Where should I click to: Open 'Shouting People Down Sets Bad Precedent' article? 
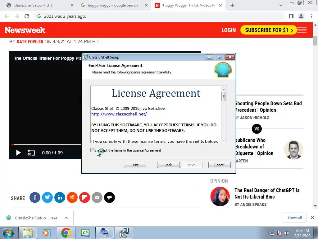coord(269,107)
